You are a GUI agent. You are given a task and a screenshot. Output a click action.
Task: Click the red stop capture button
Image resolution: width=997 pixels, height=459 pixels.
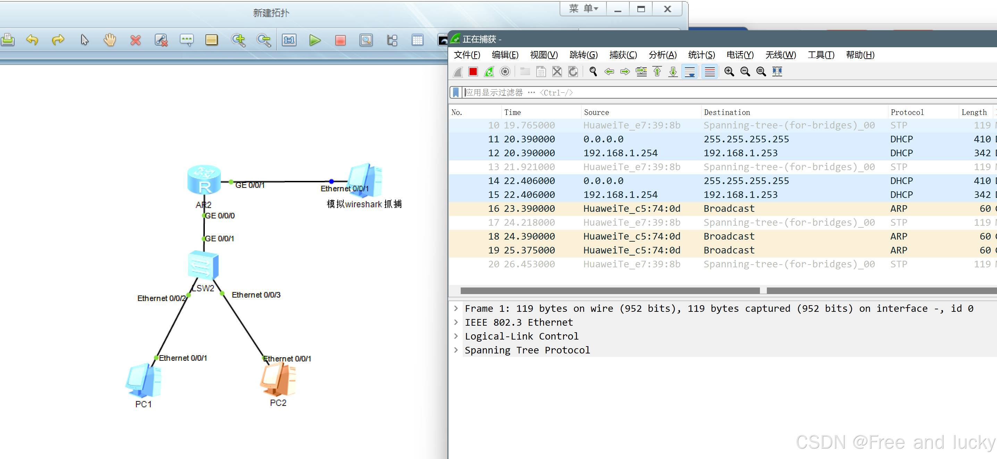click(x=473, y=72)
